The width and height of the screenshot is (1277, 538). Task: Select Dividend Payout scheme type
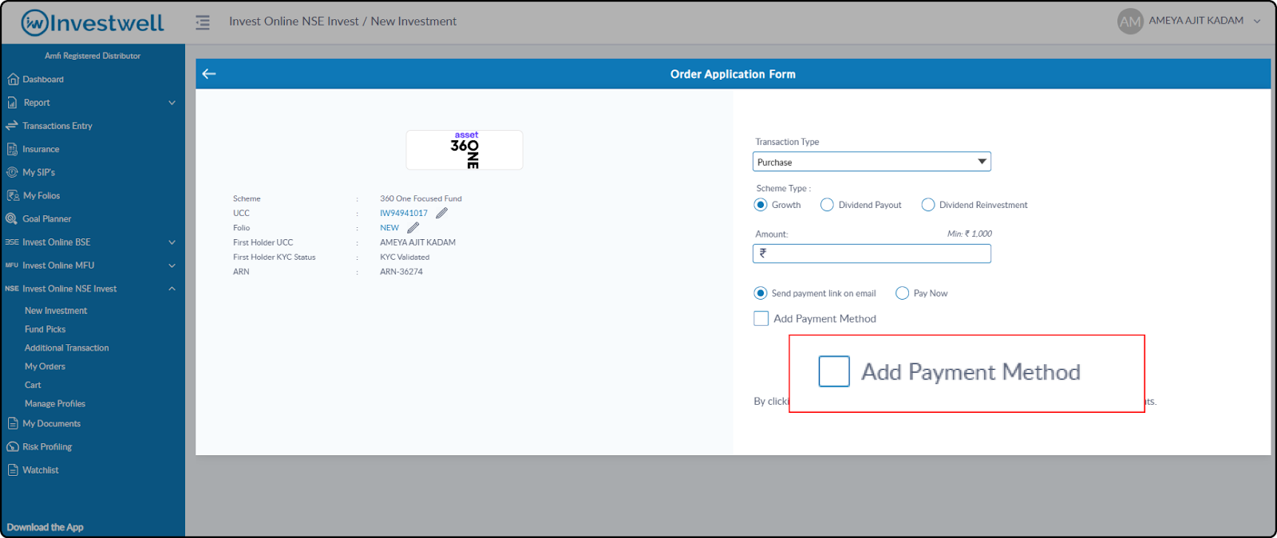pyautogui.click(x=827, y=205)
